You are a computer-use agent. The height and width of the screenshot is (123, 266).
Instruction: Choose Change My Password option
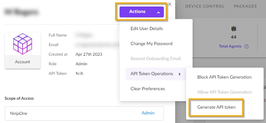pos(152,44)
